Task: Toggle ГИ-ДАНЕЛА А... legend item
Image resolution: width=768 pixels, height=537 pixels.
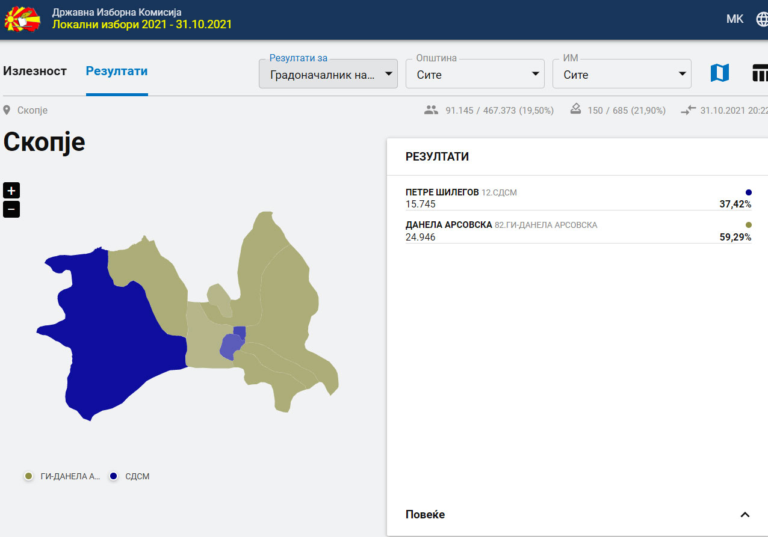Action: (62, 476)
